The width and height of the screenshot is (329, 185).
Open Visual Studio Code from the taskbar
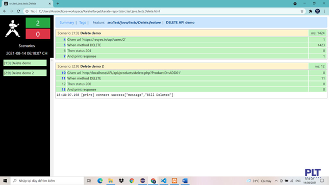(164, 180)
